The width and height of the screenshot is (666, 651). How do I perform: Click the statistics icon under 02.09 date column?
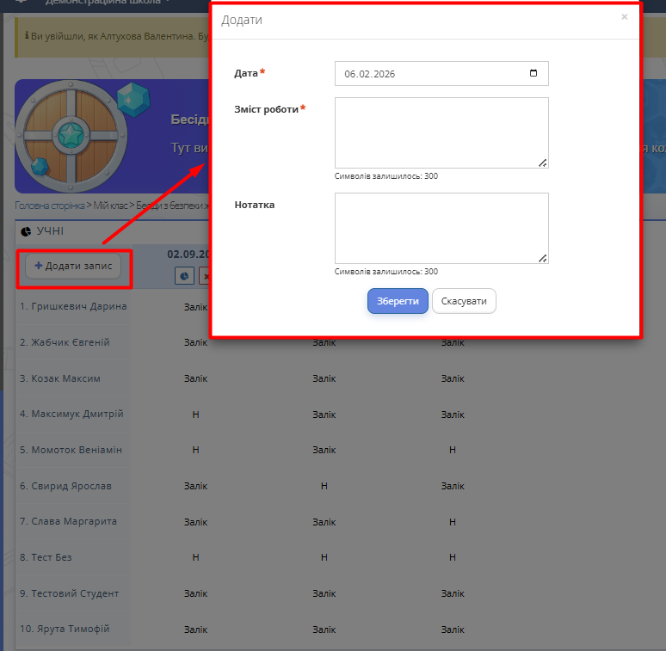point(185,275)
